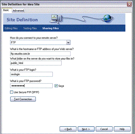Click the Next button
This screenshot has width=135, height=134.
[86, 129]
